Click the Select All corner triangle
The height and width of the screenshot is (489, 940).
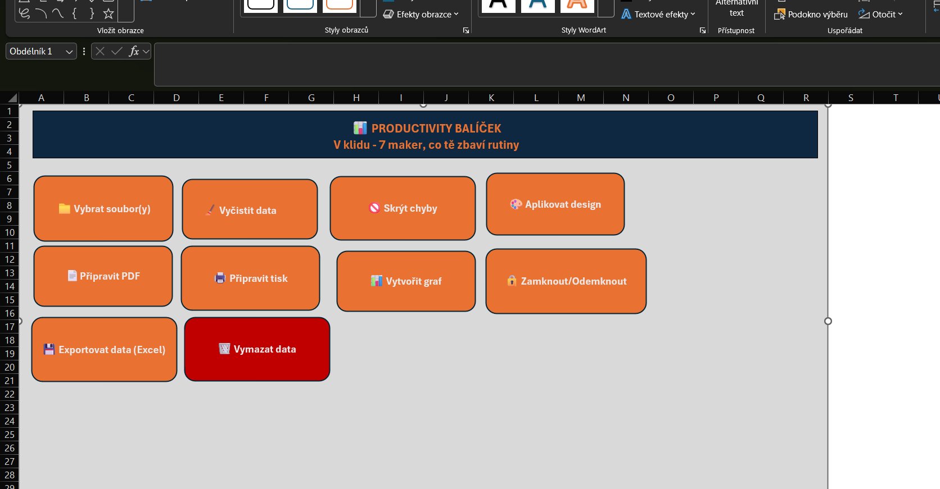click(11, 98)
